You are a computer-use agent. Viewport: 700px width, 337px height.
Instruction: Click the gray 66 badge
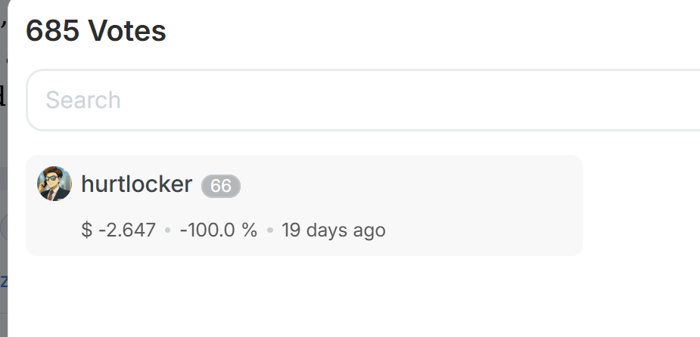point(221,186)
